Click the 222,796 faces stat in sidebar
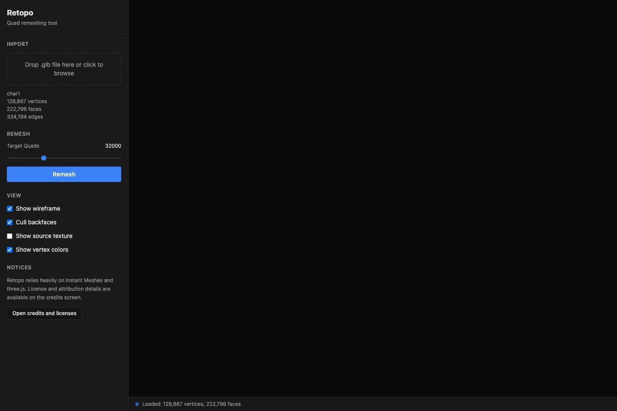This screenshot has height=411, width=617. (x=24, y=109)
